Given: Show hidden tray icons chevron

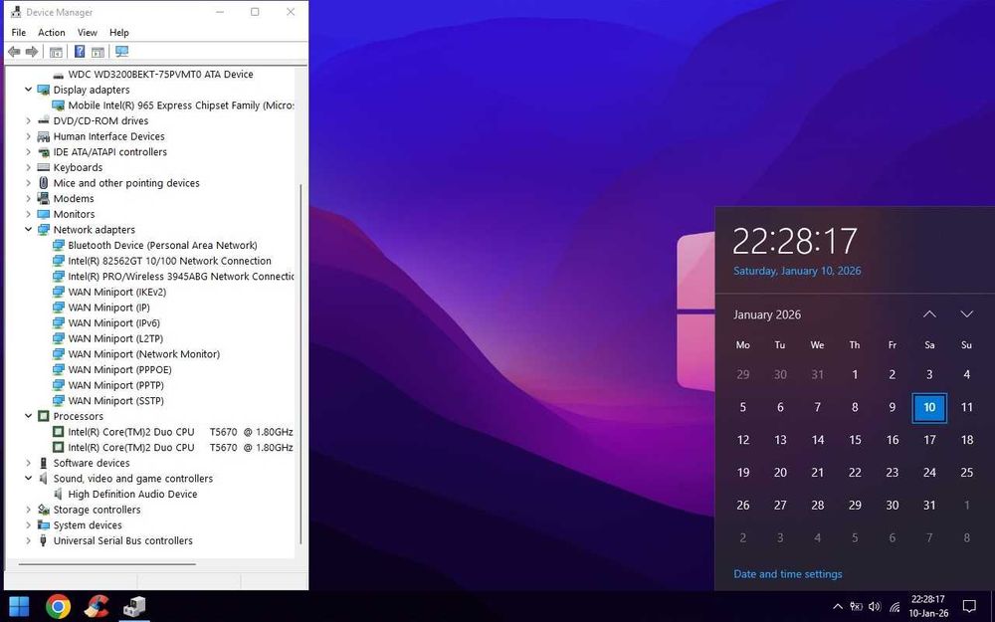Looking at the screenshot, I should [x=837, y=607].
